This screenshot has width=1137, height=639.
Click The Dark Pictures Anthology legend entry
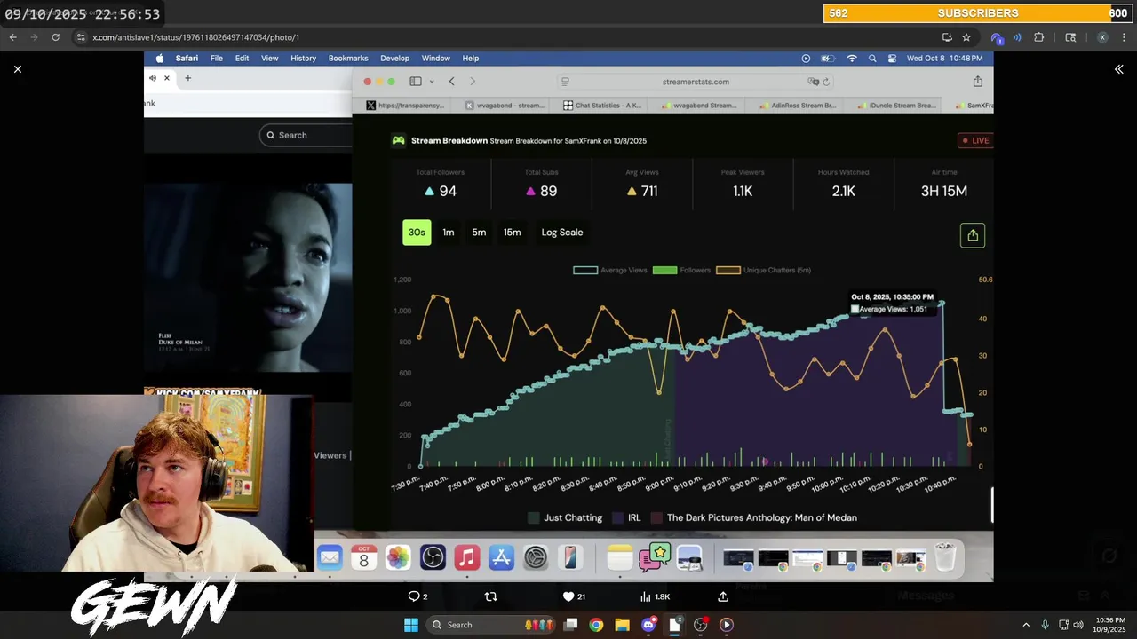click(754, 517)
